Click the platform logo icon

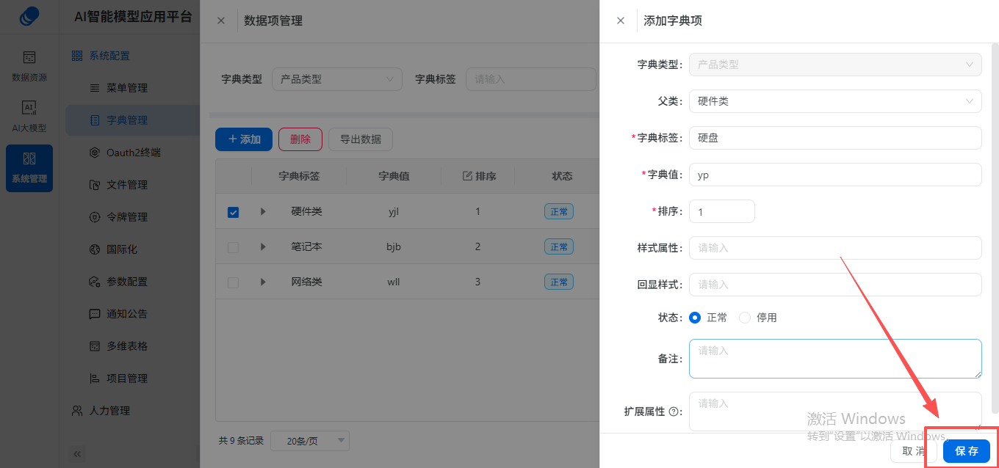coord(29,15)
